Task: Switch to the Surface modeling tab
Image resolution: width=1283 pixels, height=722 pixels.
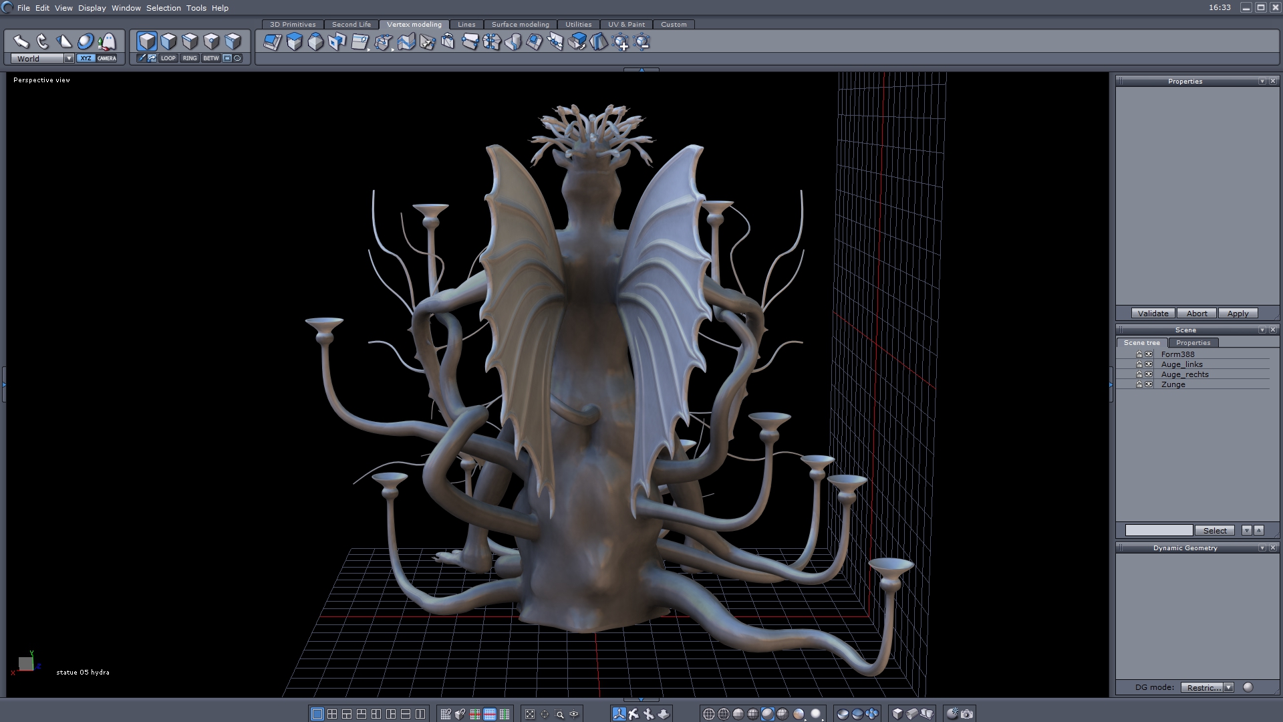Action: (x=520, y=24)
